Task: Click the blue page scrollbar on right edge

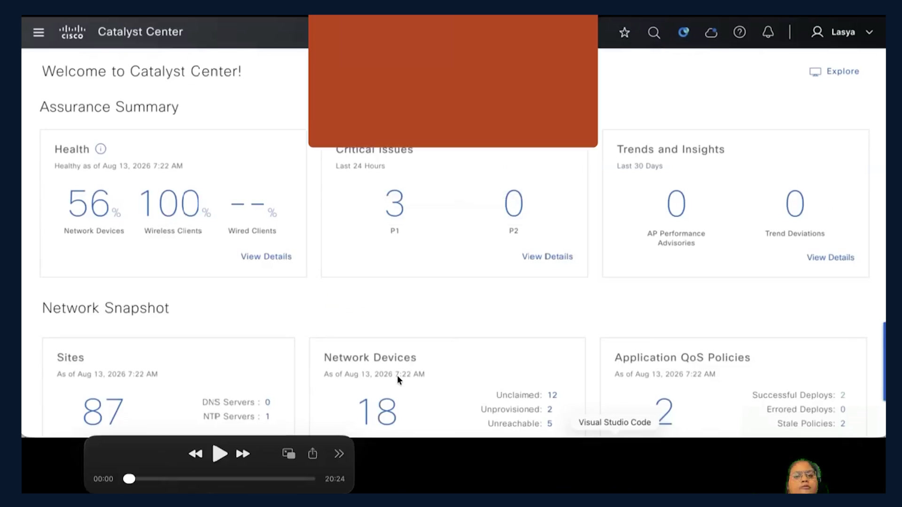Action: click(884, 361)
